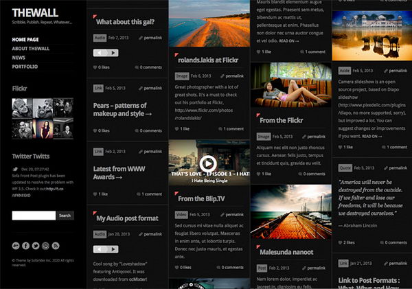Open 'Malesunda nanoot' post title
Image resolution: width=412 pixels, height=289 pixels.
click(x=286, y=252)
